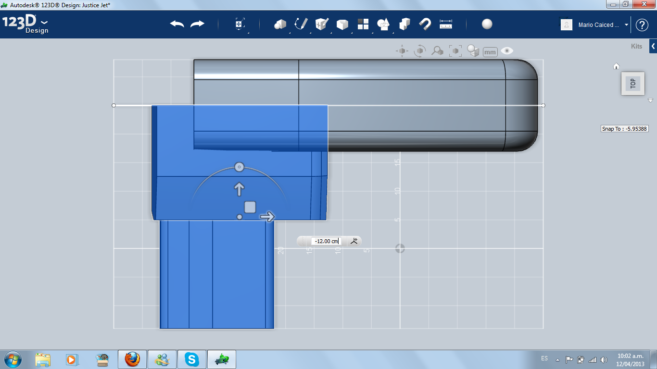Switch to the 123D Design taskbar button
Viewport: 657px width, 369px height.
click(222, 359)
